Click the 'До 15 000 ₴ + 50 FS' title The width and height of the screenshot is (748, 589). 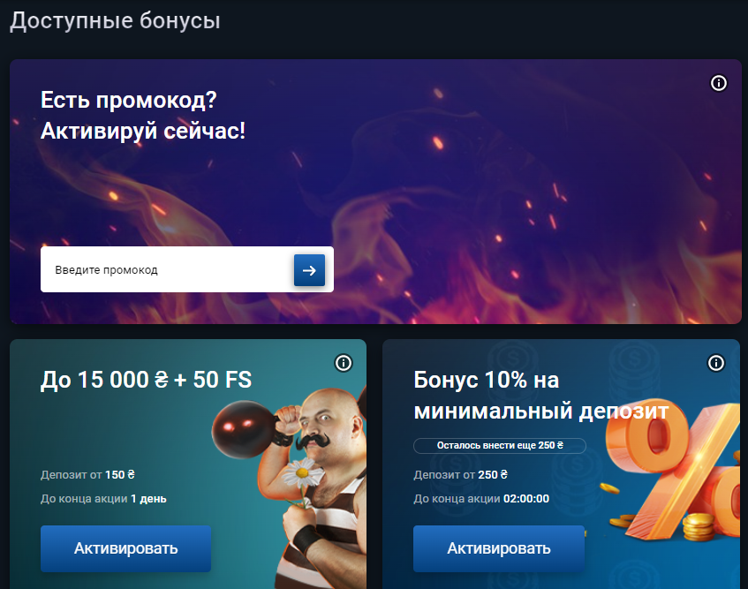tap(146, 380)
